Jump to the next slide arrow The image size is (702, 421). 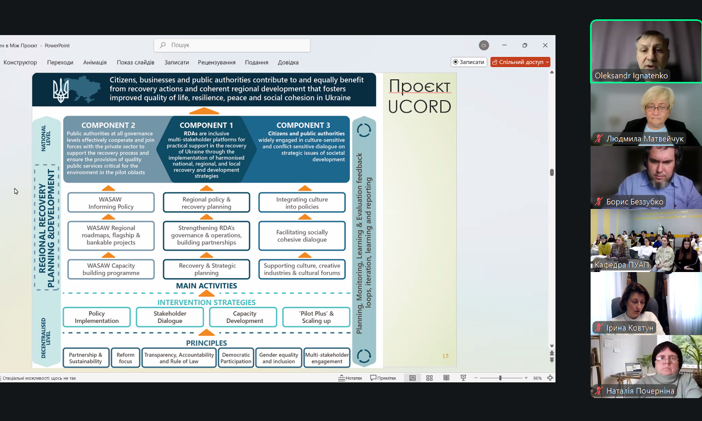pos(552,360)
